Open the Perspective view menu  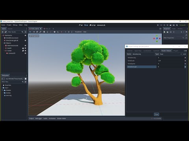(x=34, y=36)
